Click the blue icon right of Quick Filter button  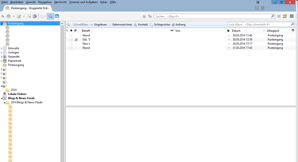click(57, 16)
